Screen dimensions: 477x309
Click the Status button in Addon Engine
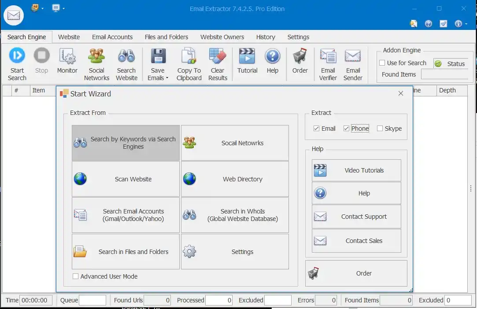click(451, 63)
